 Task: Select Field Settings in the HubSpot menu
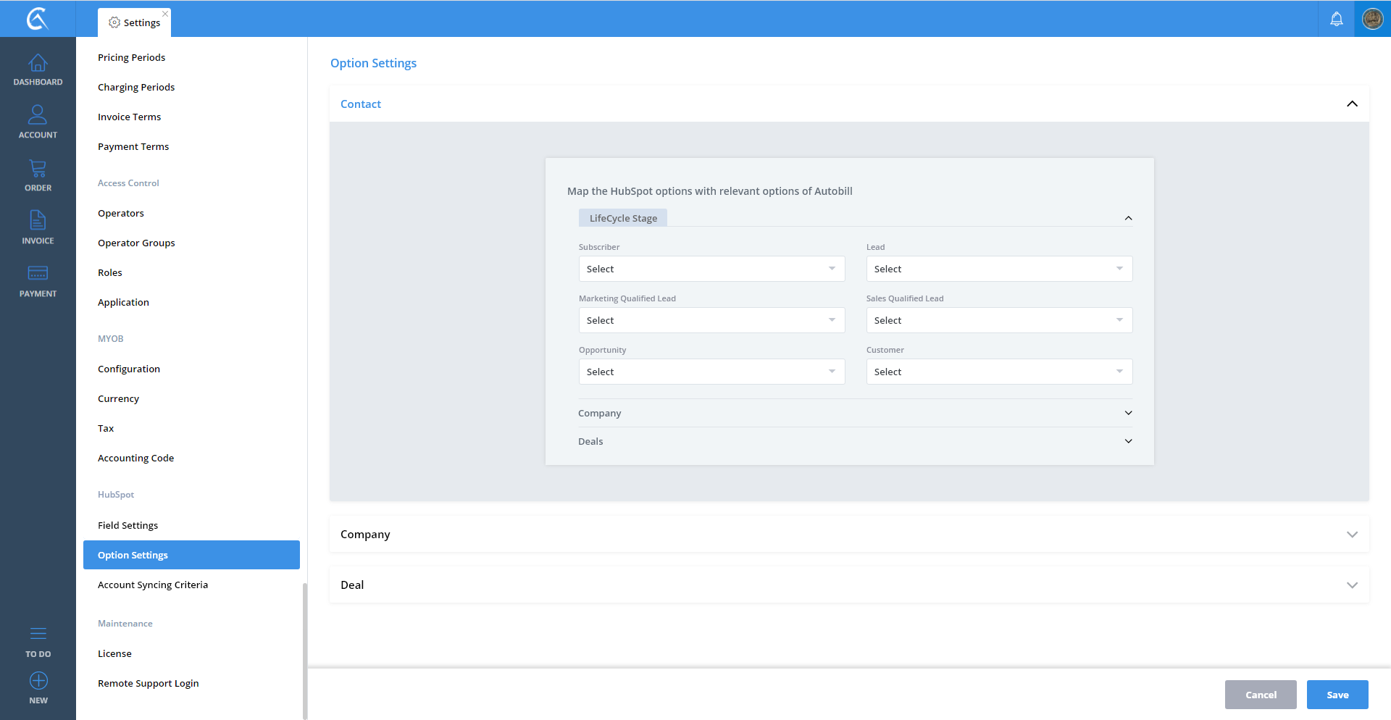coord(128,525)
